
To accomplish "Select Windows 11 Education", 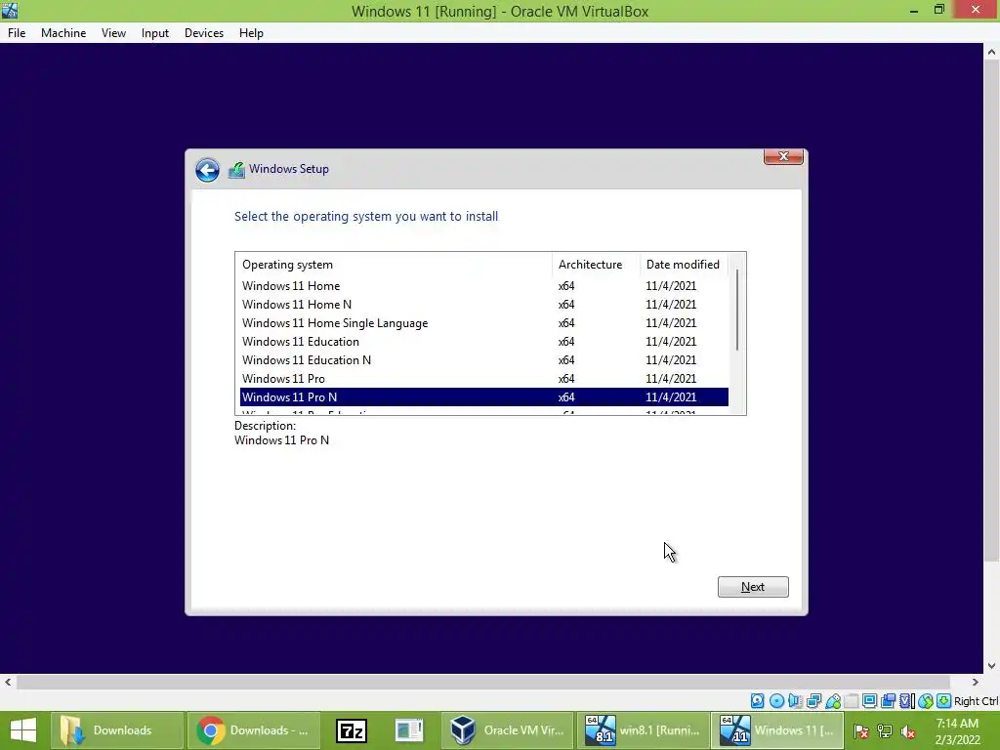I will 483,341.
